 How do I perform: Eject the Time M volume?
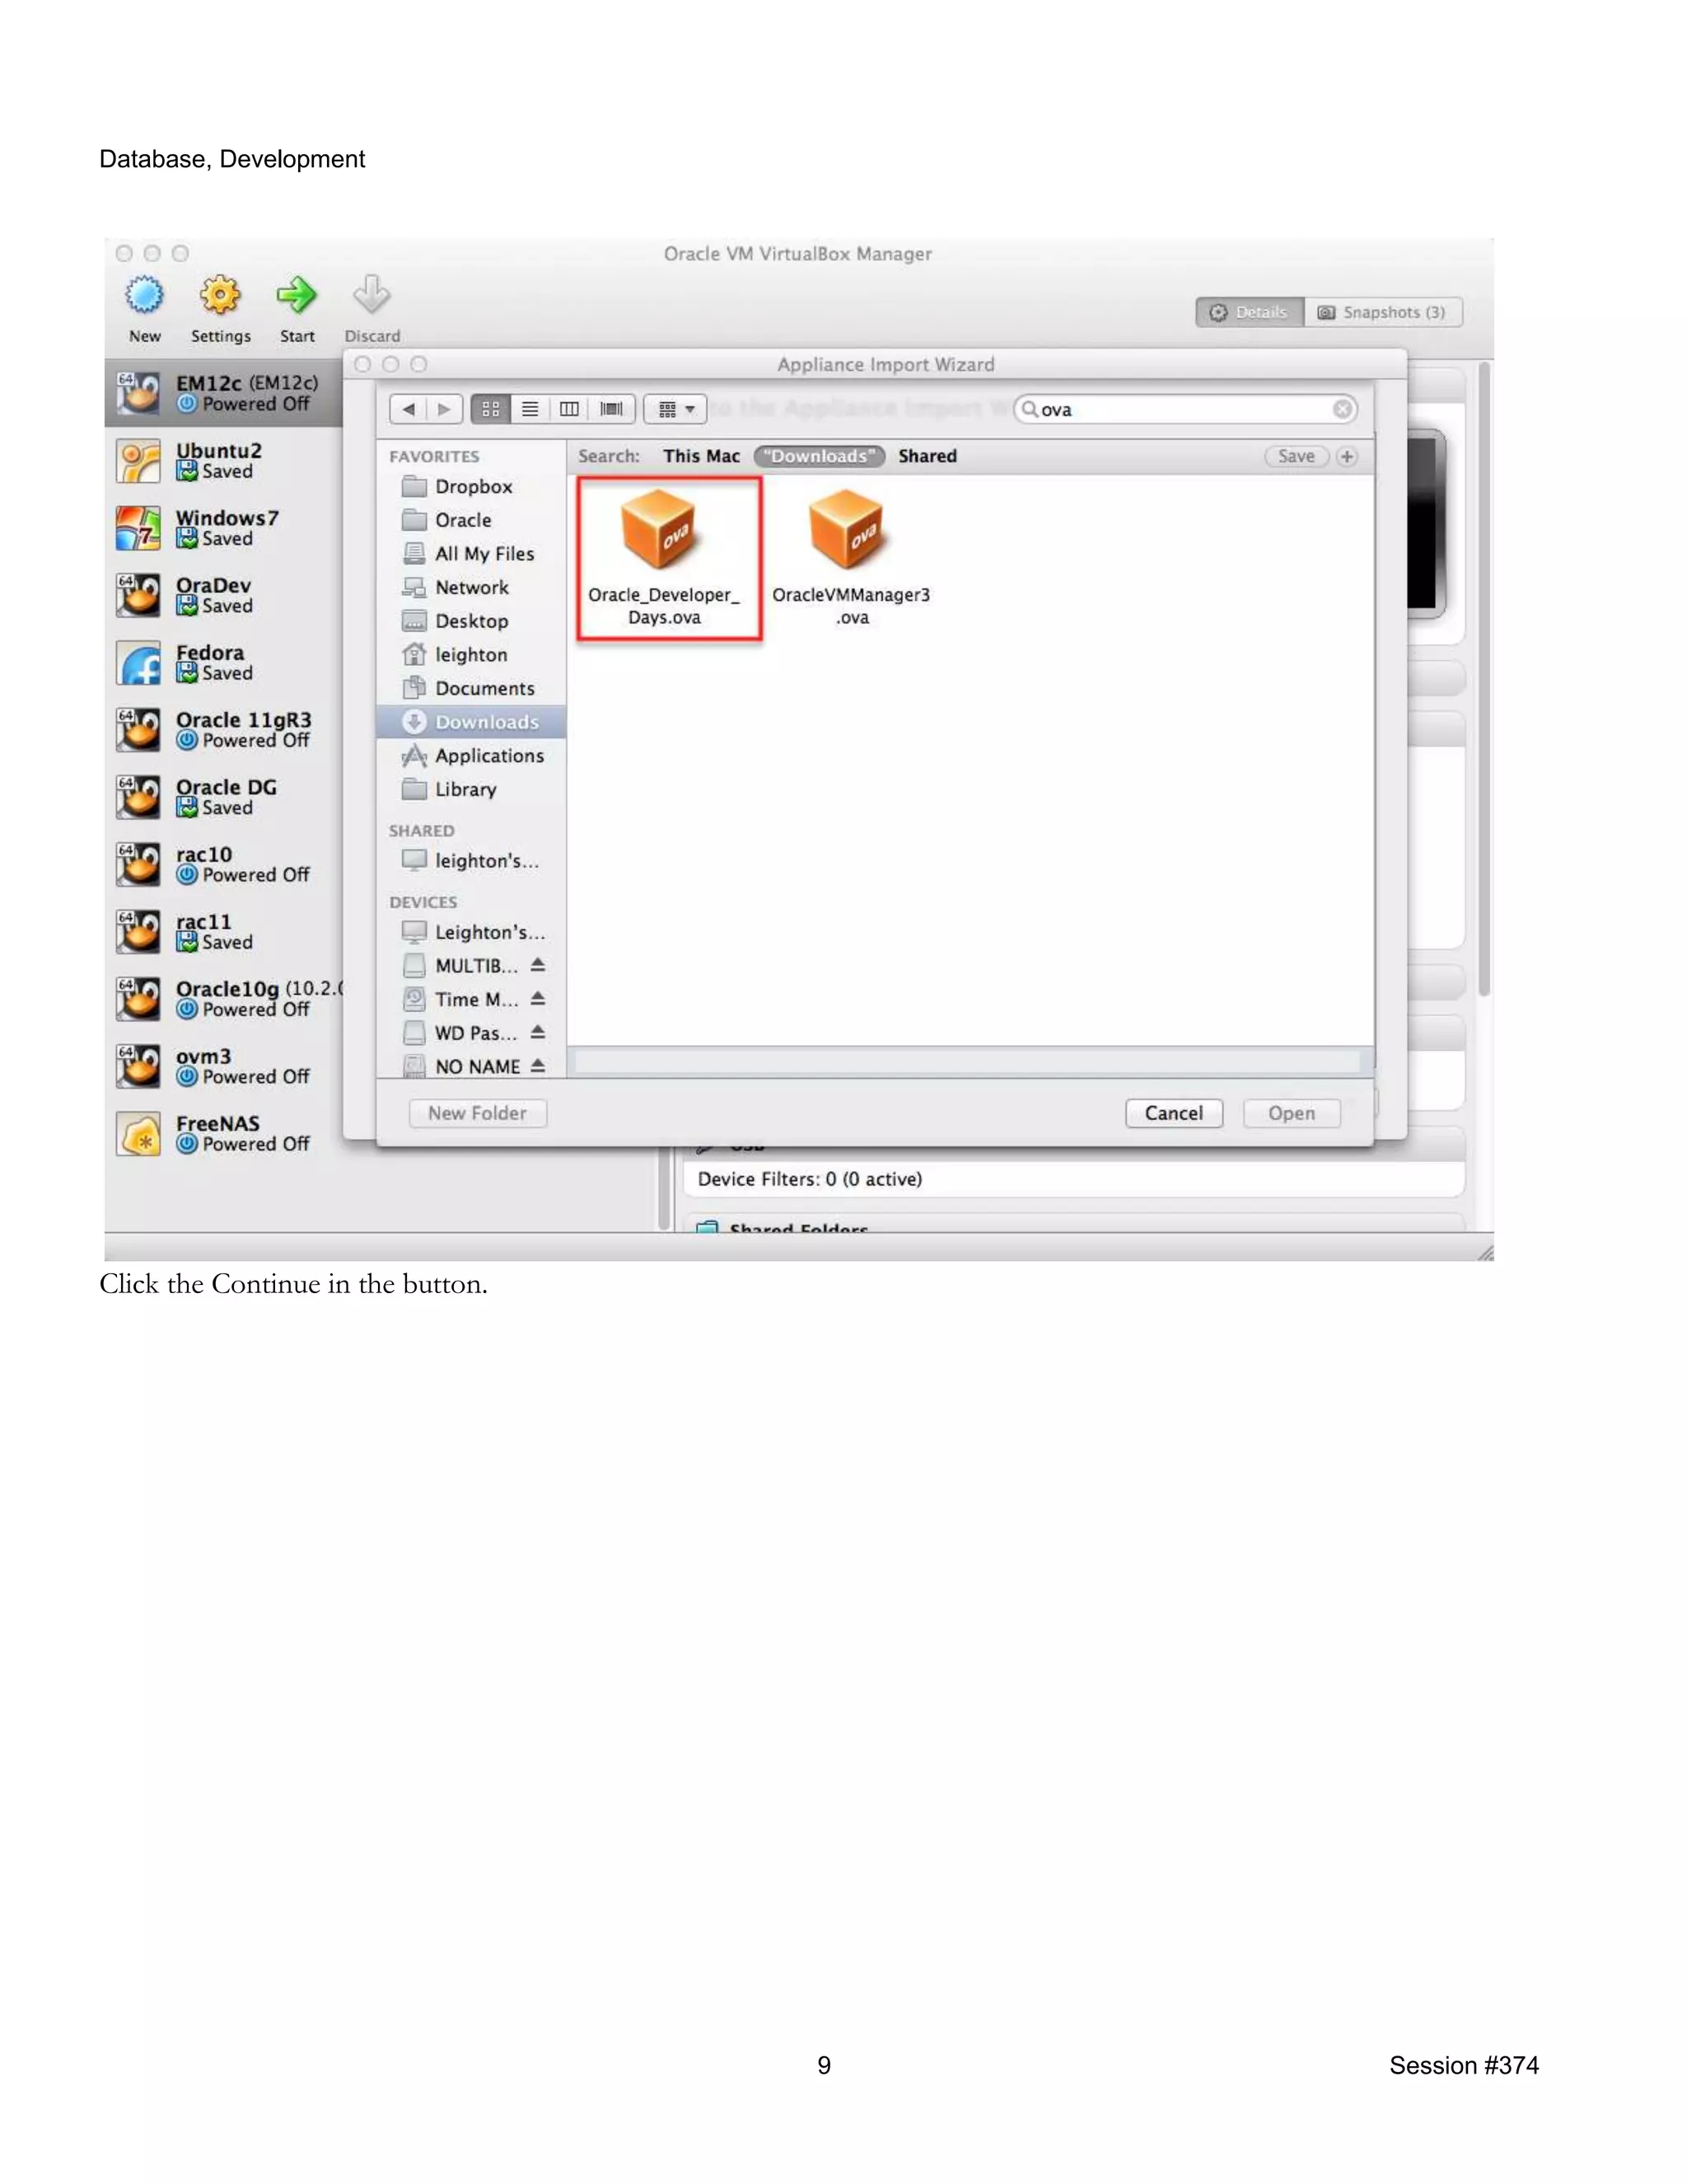[x=538, y=999]
